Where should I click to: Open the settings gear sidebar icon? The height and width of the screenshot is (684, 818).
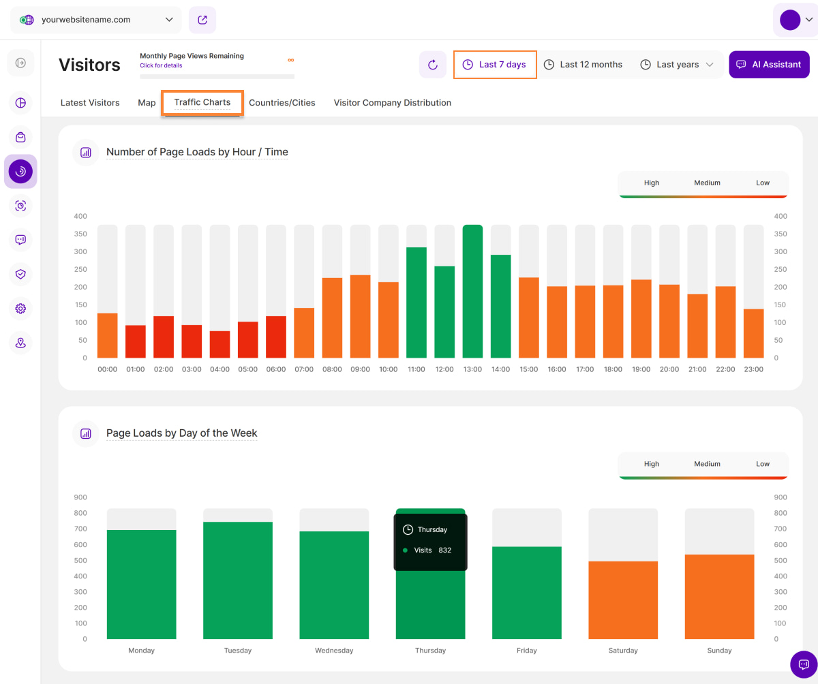pyautogui.click(x=20, y=309)
